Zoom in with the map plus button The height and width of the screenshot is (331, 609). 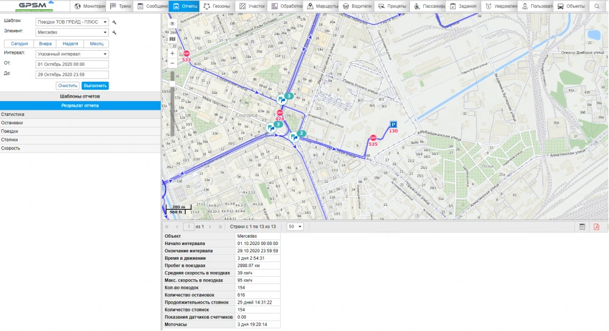pos(172,53)
